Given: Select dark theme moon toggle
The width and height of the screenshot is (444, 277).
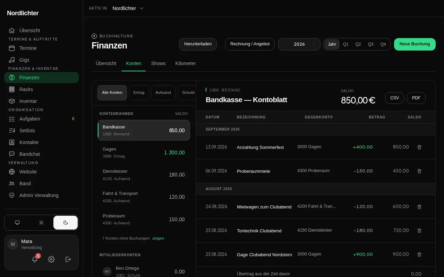Looking at the screenshot, I should 66,223.
